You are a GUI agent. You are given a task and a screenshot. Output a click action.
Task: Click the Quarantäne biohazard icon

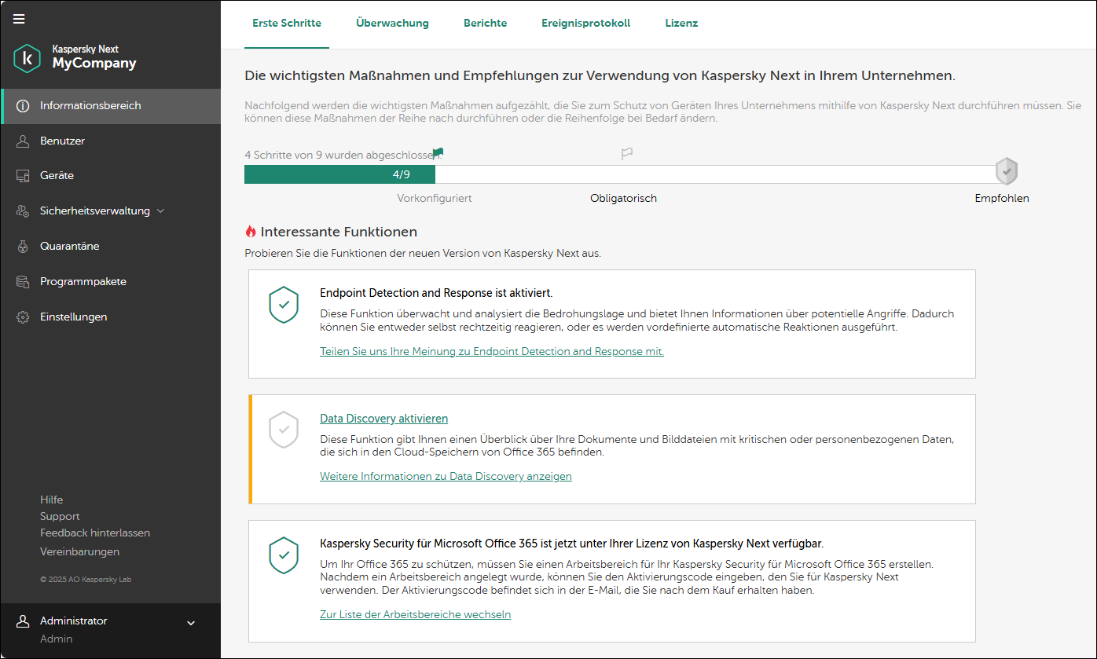click(23, 247)
